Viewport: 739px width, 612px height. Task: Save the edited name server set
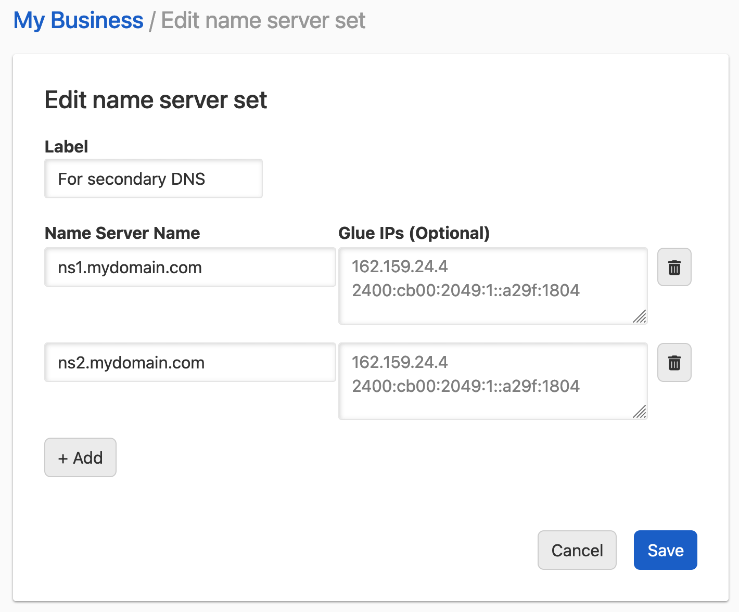coord(665,550)
